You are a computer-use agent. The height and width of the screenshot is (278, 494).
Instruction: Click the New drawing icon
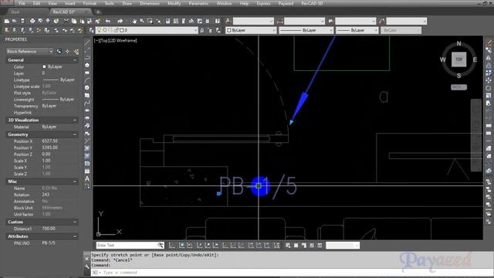click(x=7, y=21)
